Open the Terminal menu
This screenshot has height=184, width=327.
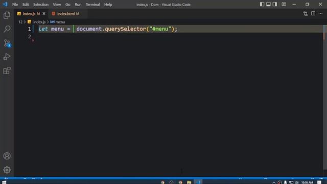(x=93, y=5)
